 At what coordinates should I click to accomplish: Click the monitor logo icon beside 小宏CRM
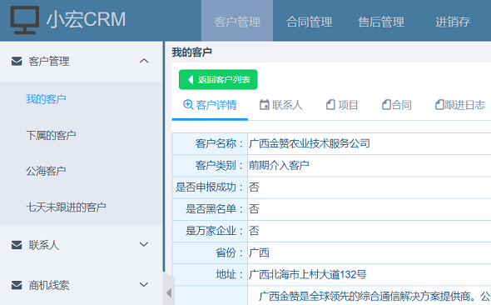point(25,20)
